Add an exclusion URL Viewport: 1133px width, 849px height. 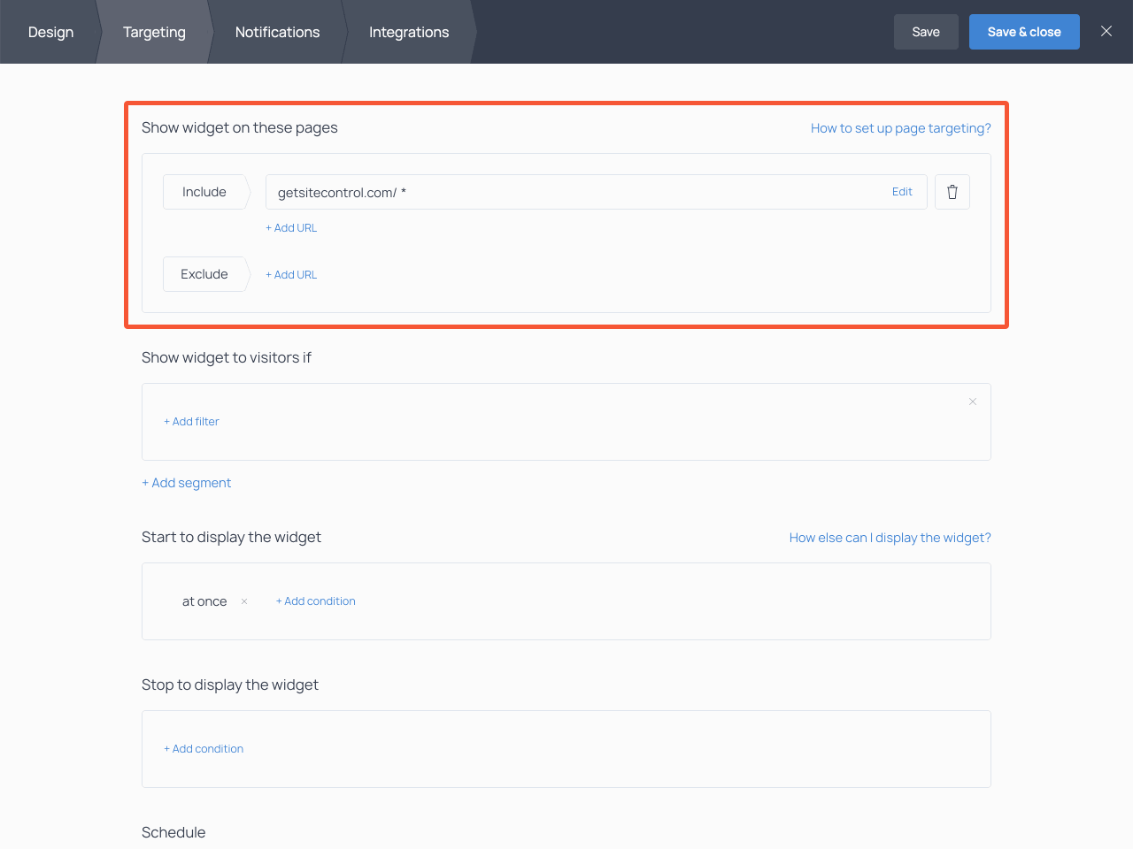(x=290, y=274)
